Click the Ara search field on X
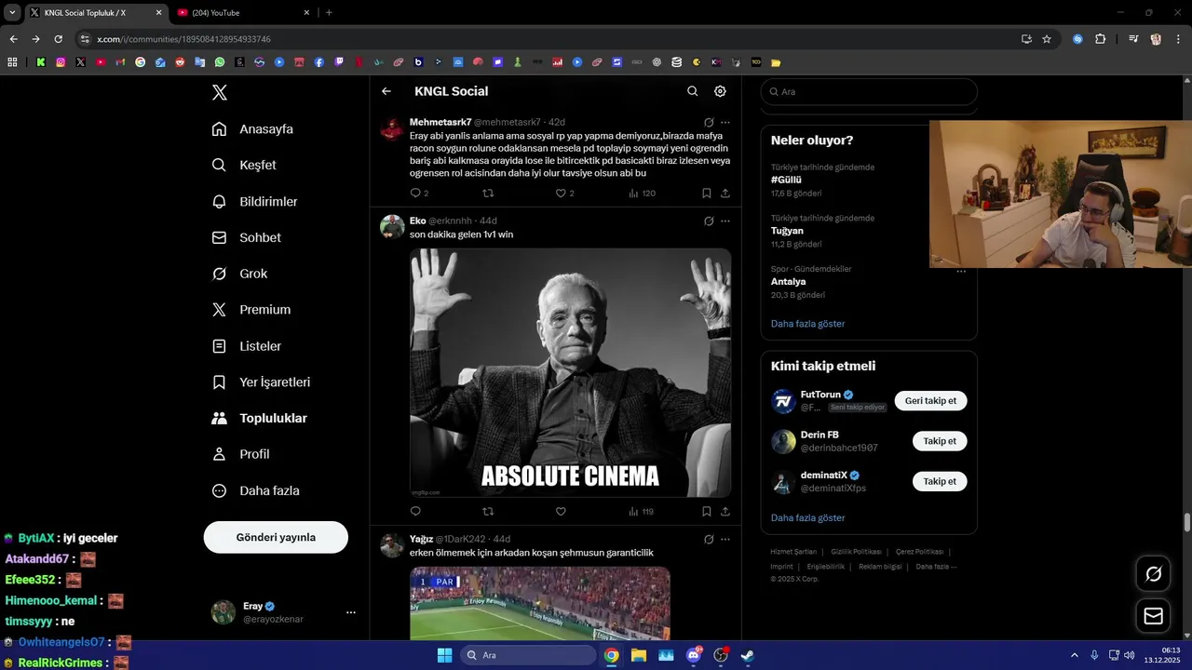The width and height of the screenshot is (1192, 670). (x=869, y=91)
